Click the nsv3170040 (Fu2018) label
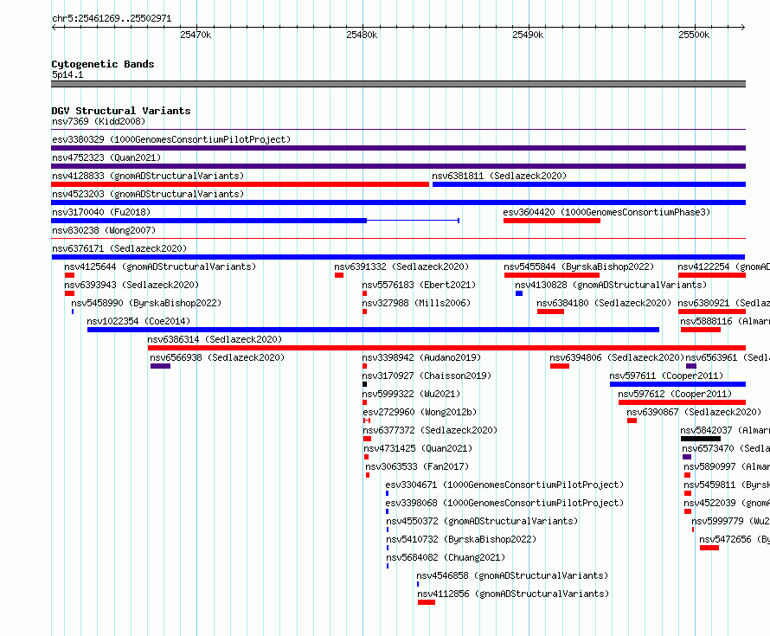This screenshot has width=770, height=636. [x=101, y=212]
